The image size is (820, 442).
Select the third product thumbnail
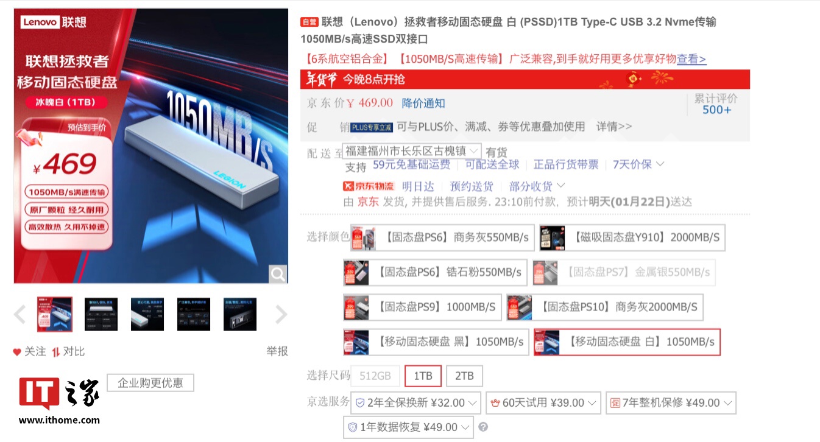(147, 314)
